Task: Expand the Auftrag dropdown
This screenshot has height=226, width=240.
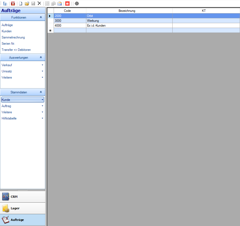Action: click(42, 106)
